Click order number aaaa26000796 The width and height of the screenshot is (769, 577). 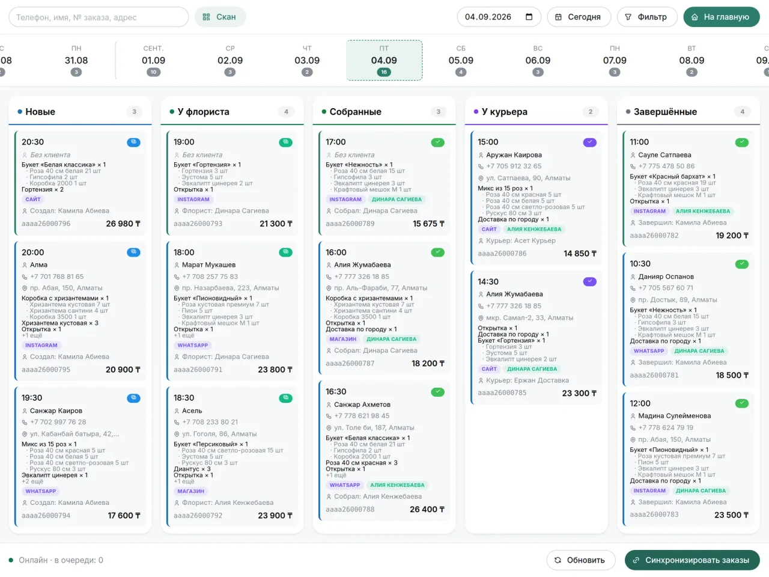46,224
